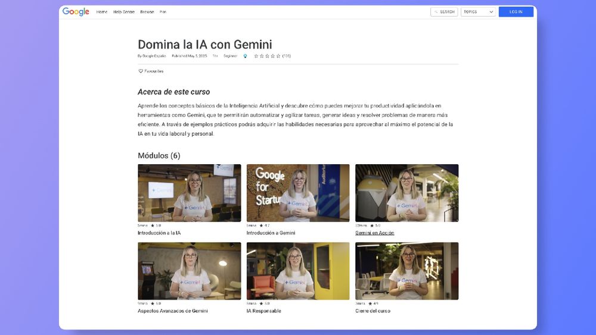
Task: Click star rating under IA Responsable thumbnail
Action: pyautogui.click(x=265, y=303)
